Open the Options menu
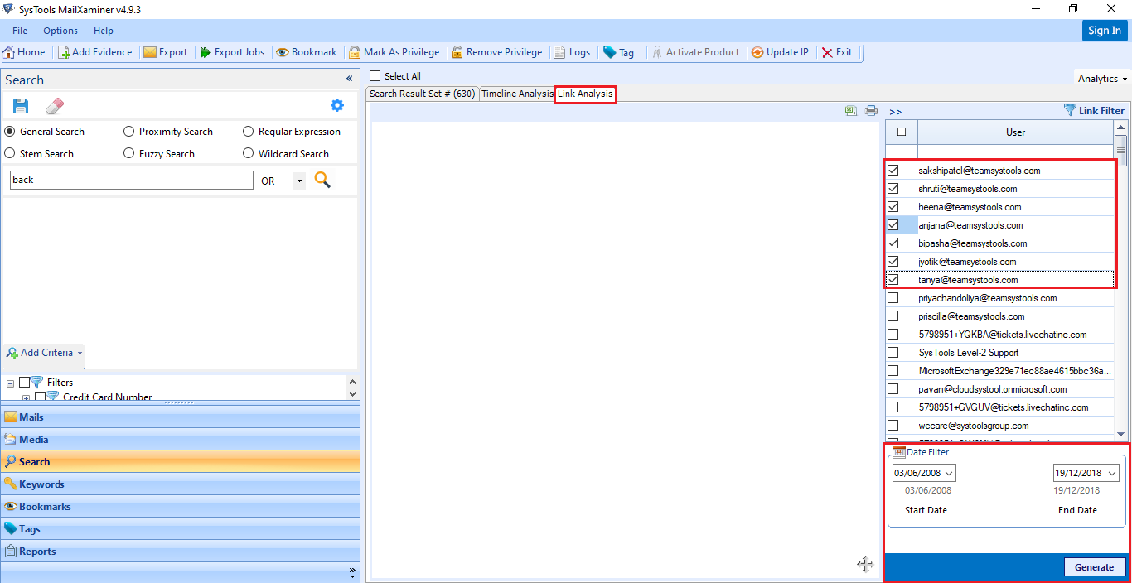1132x583 pixels. [60, 31]
